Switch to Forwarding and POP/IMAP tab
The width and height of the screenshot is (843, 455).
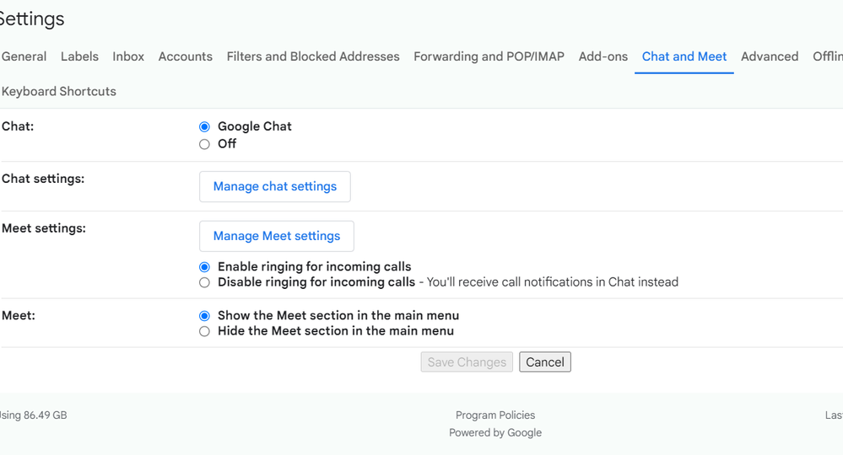tap(489, 56)
